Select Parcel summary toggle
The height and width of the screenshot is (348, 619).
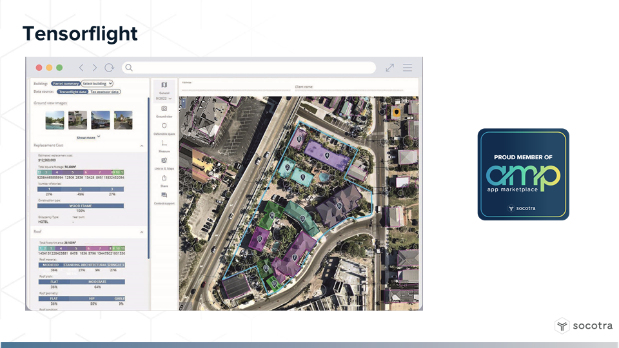(66, 84)
